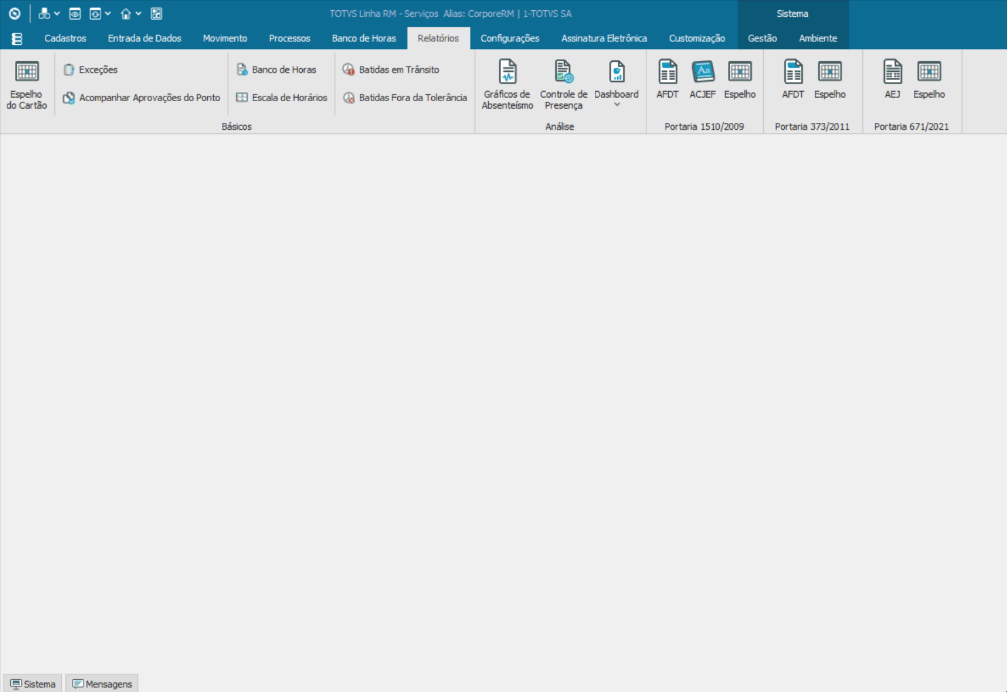The image size is (1007, 692).
Task: Switch to the Ambiente tab
Action: [818, 39]
